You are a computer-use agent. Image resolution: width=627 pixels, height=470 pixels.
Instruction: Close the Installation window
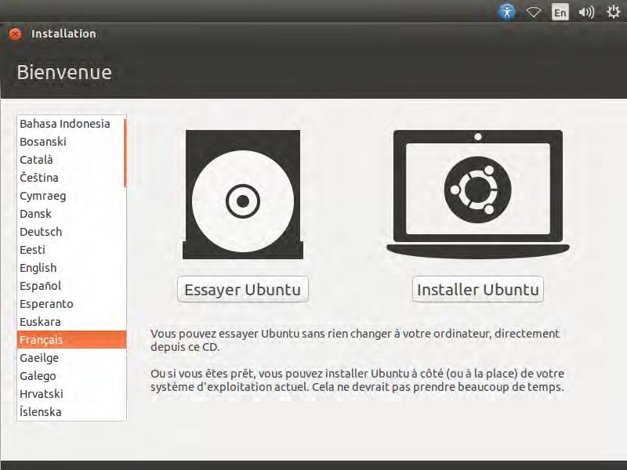(x=15, y=34)
